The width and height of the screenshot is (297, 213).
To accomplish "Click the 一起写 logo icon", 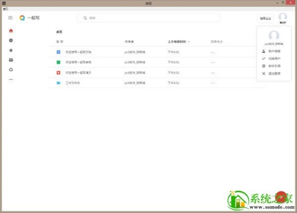I will click(22, 18).
